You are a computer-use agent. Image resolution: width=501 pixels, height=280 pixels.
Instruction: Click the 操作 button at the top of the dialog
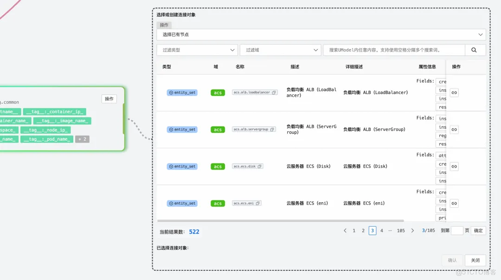point(164,25)
